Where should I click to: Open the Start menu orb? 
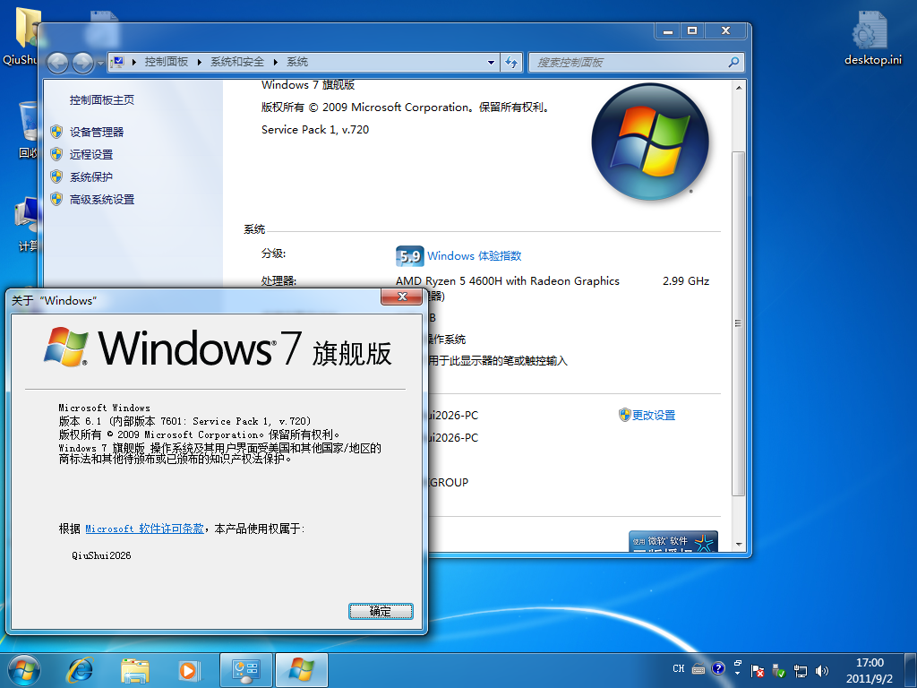pyautogui.click(x=24, y=670)
